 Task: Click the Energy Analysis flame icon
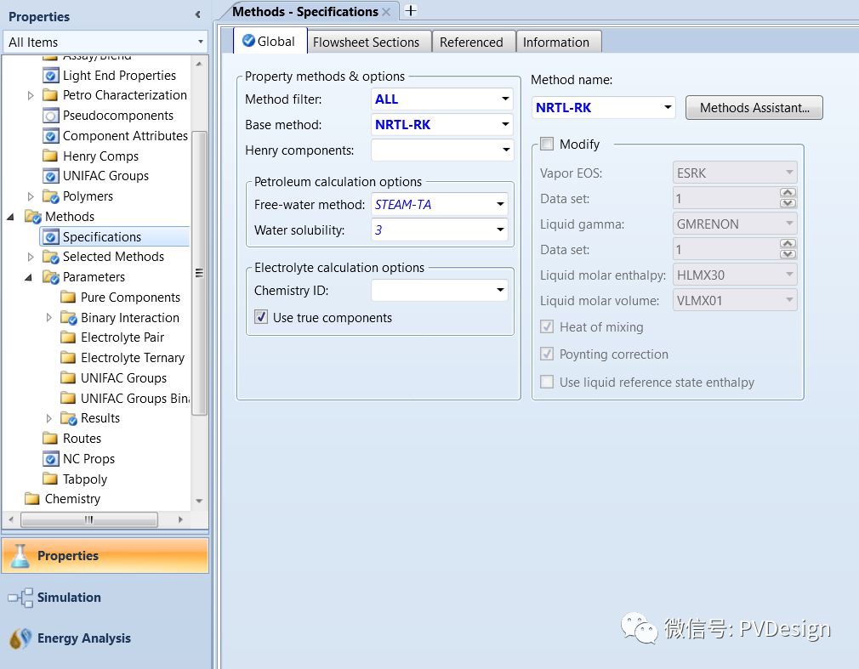point(20,638)
